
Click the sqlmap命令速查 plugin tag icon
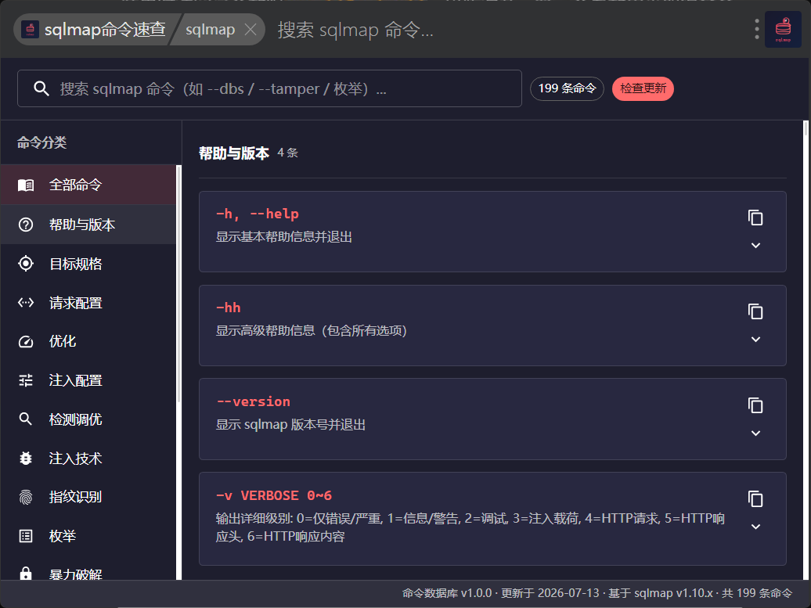tap(30, 30)
